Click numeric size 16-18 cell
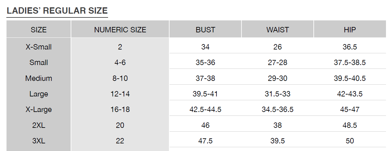 pos(120,109)
